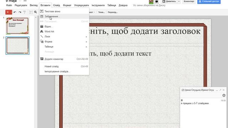Open the Слайд menu
228x128 pixels.
tap(56, 5)
